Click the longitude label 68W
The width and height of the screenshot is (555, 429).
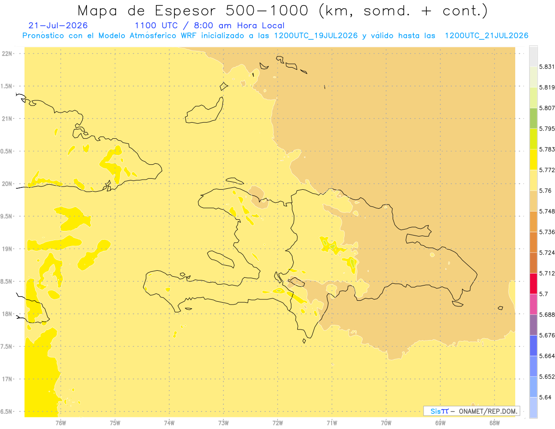(494, 423)
